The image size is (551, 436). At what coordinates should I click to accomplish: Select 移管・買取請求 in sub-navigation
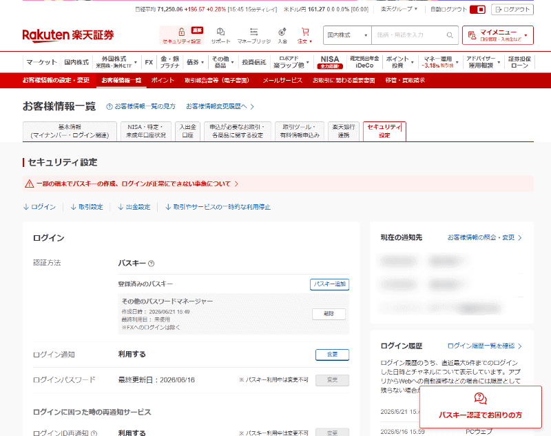tap(405, 80)
